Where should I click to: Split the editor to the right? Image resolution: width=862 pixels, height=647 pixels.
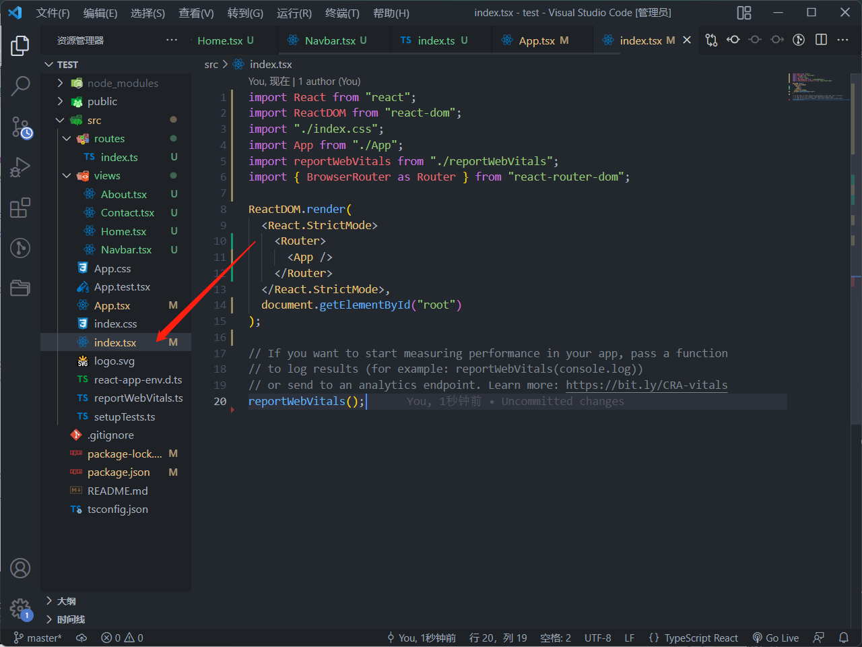tap(821, 40)
